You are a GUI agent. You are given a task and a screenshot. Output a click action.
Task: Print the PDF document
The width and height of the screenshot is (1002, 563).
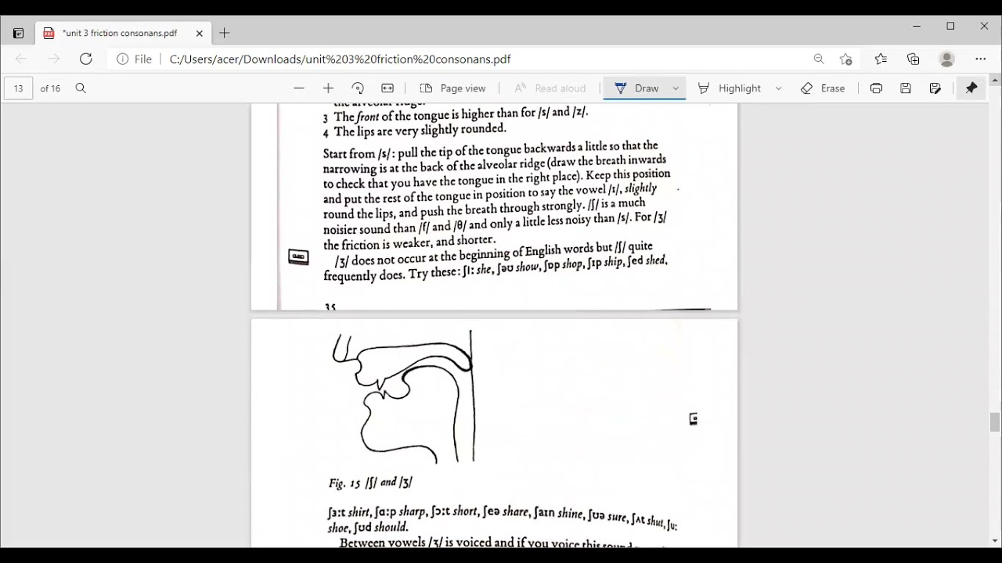click(x=876, y=88)
